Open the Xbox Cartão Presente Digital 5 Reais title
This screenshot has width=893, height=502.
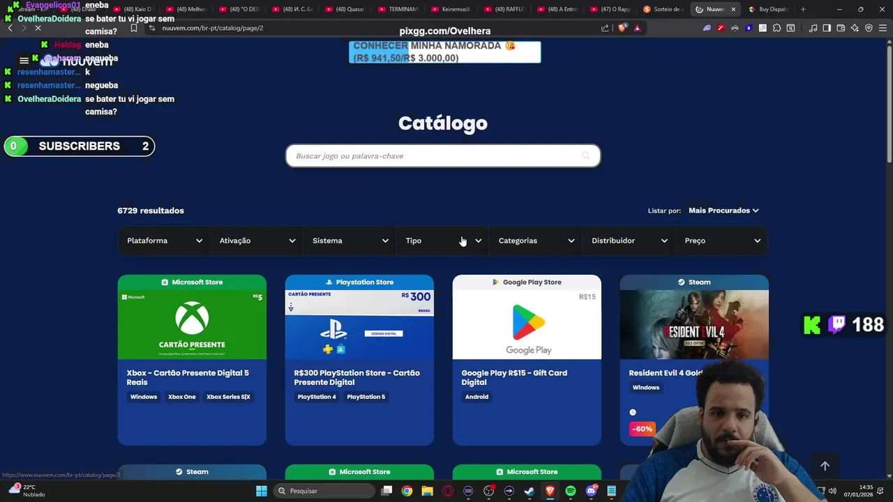click(x=188, y=377)
